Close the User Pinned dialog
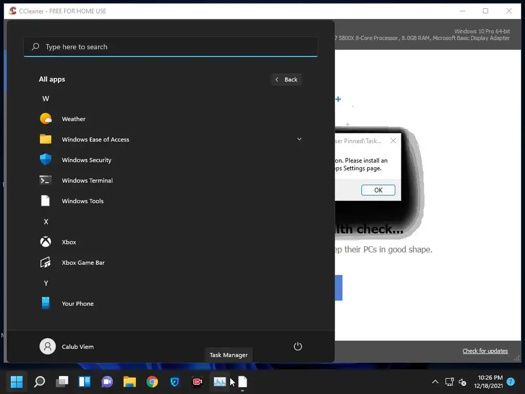The image size is (525, 394). click(393, 141)
